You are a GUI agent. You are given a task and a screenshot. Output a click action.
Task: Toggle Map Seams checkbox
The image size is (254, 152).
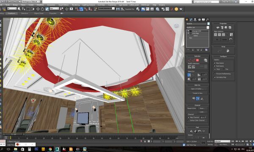click(x=215, y=63)
